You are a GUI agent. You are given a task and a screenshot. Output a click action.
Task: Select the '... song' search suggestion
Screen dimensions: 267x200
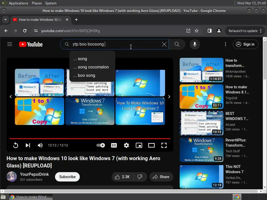tap(92, 59)
